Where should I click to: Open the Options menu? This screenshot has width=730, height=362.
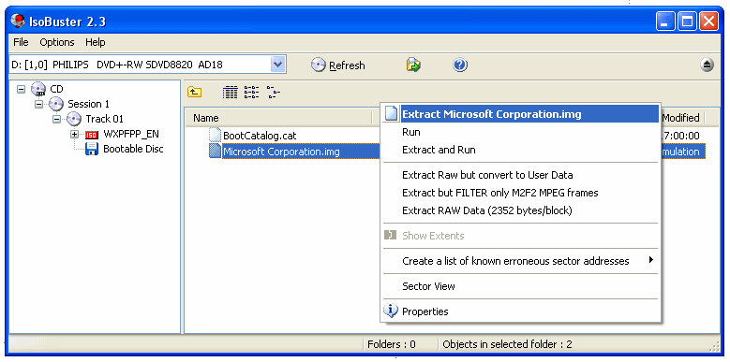tap(57, 42)
